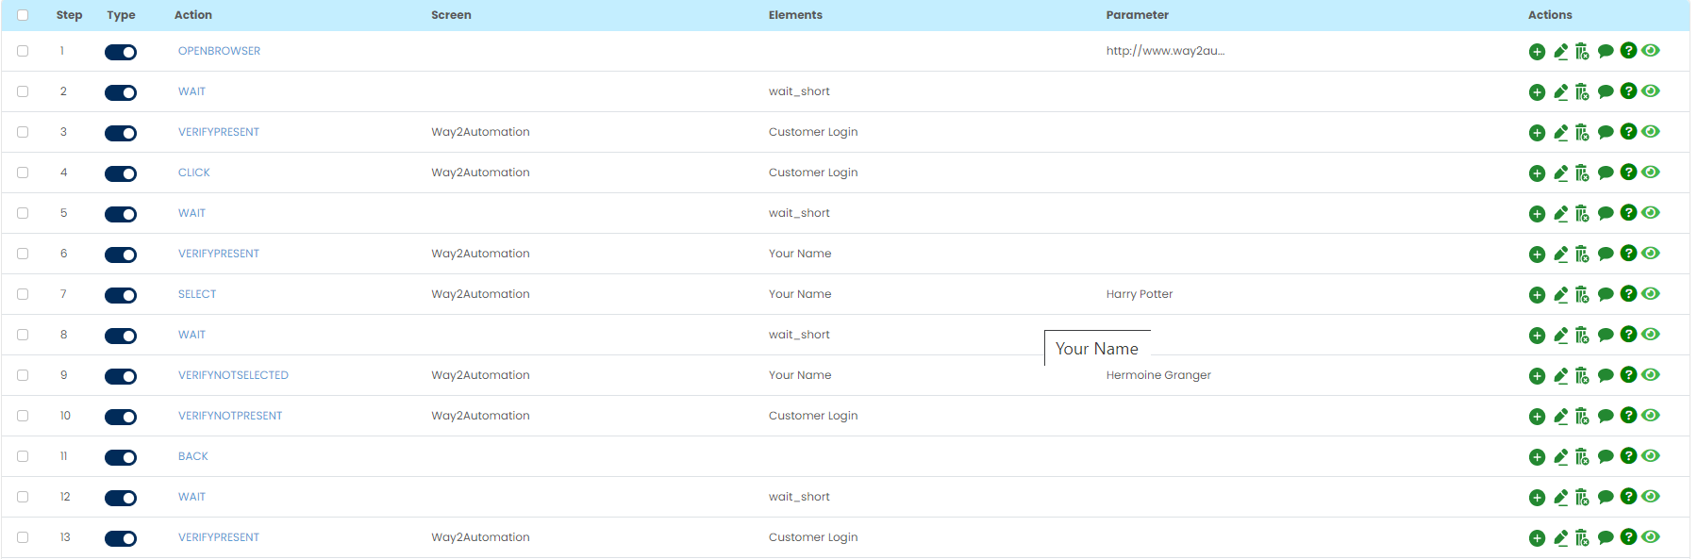Tick the checkbox for step 4
The width and height of the screenshot is (1698, 559).
(x=23, y=173)
